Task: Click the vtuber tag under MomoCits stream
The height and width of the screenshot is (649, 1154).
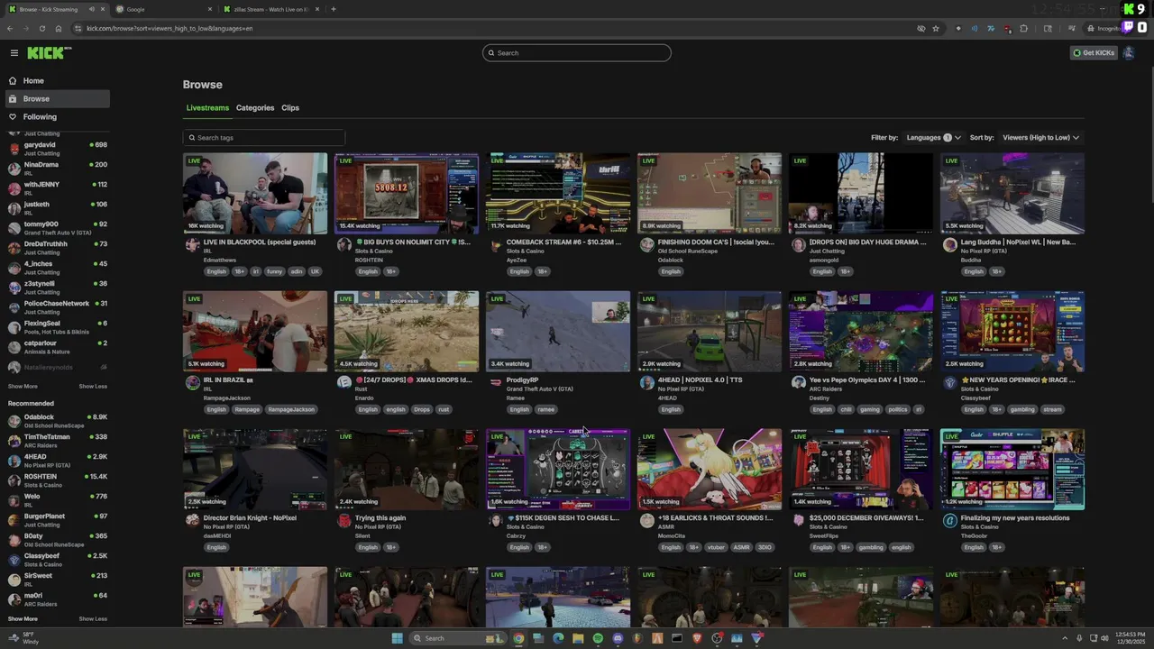Action: [716, 547]
